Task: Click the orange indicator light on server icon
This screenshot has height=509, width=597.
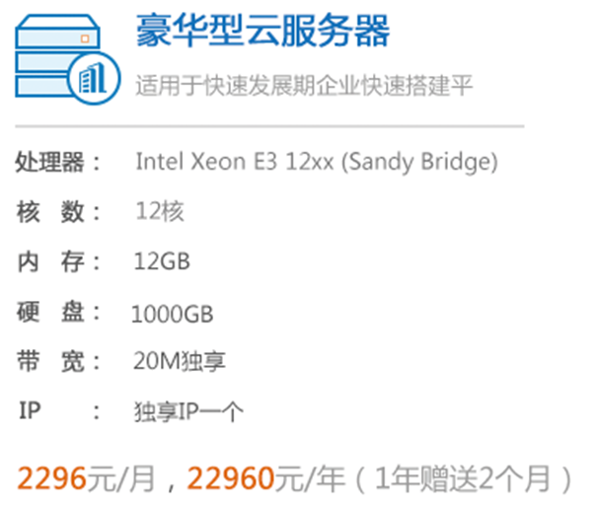Action: [x=85, y=38]
